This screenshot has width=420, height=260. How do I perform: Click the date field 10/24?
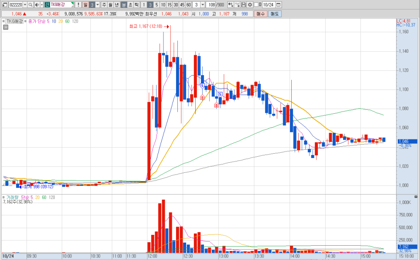click(268, 5)
